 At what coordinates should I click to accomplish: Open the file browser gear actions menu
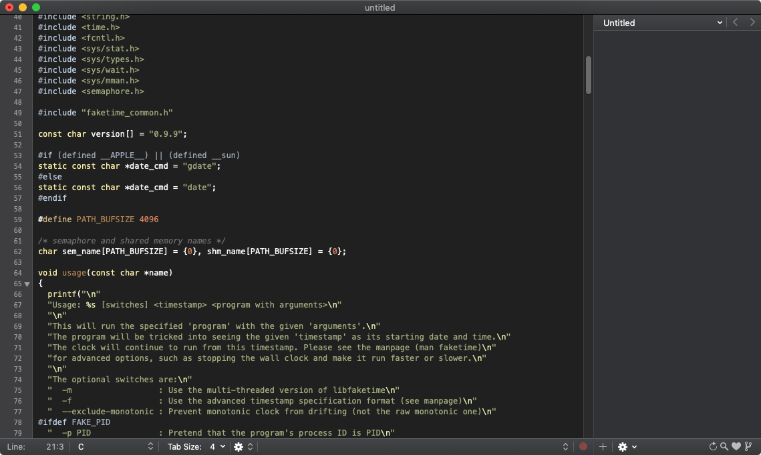click(627, 446)
